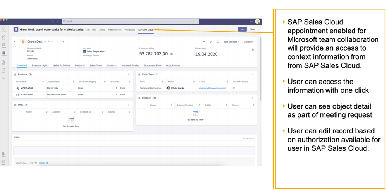Open Apps store icon in sidebar

[4, 154]
